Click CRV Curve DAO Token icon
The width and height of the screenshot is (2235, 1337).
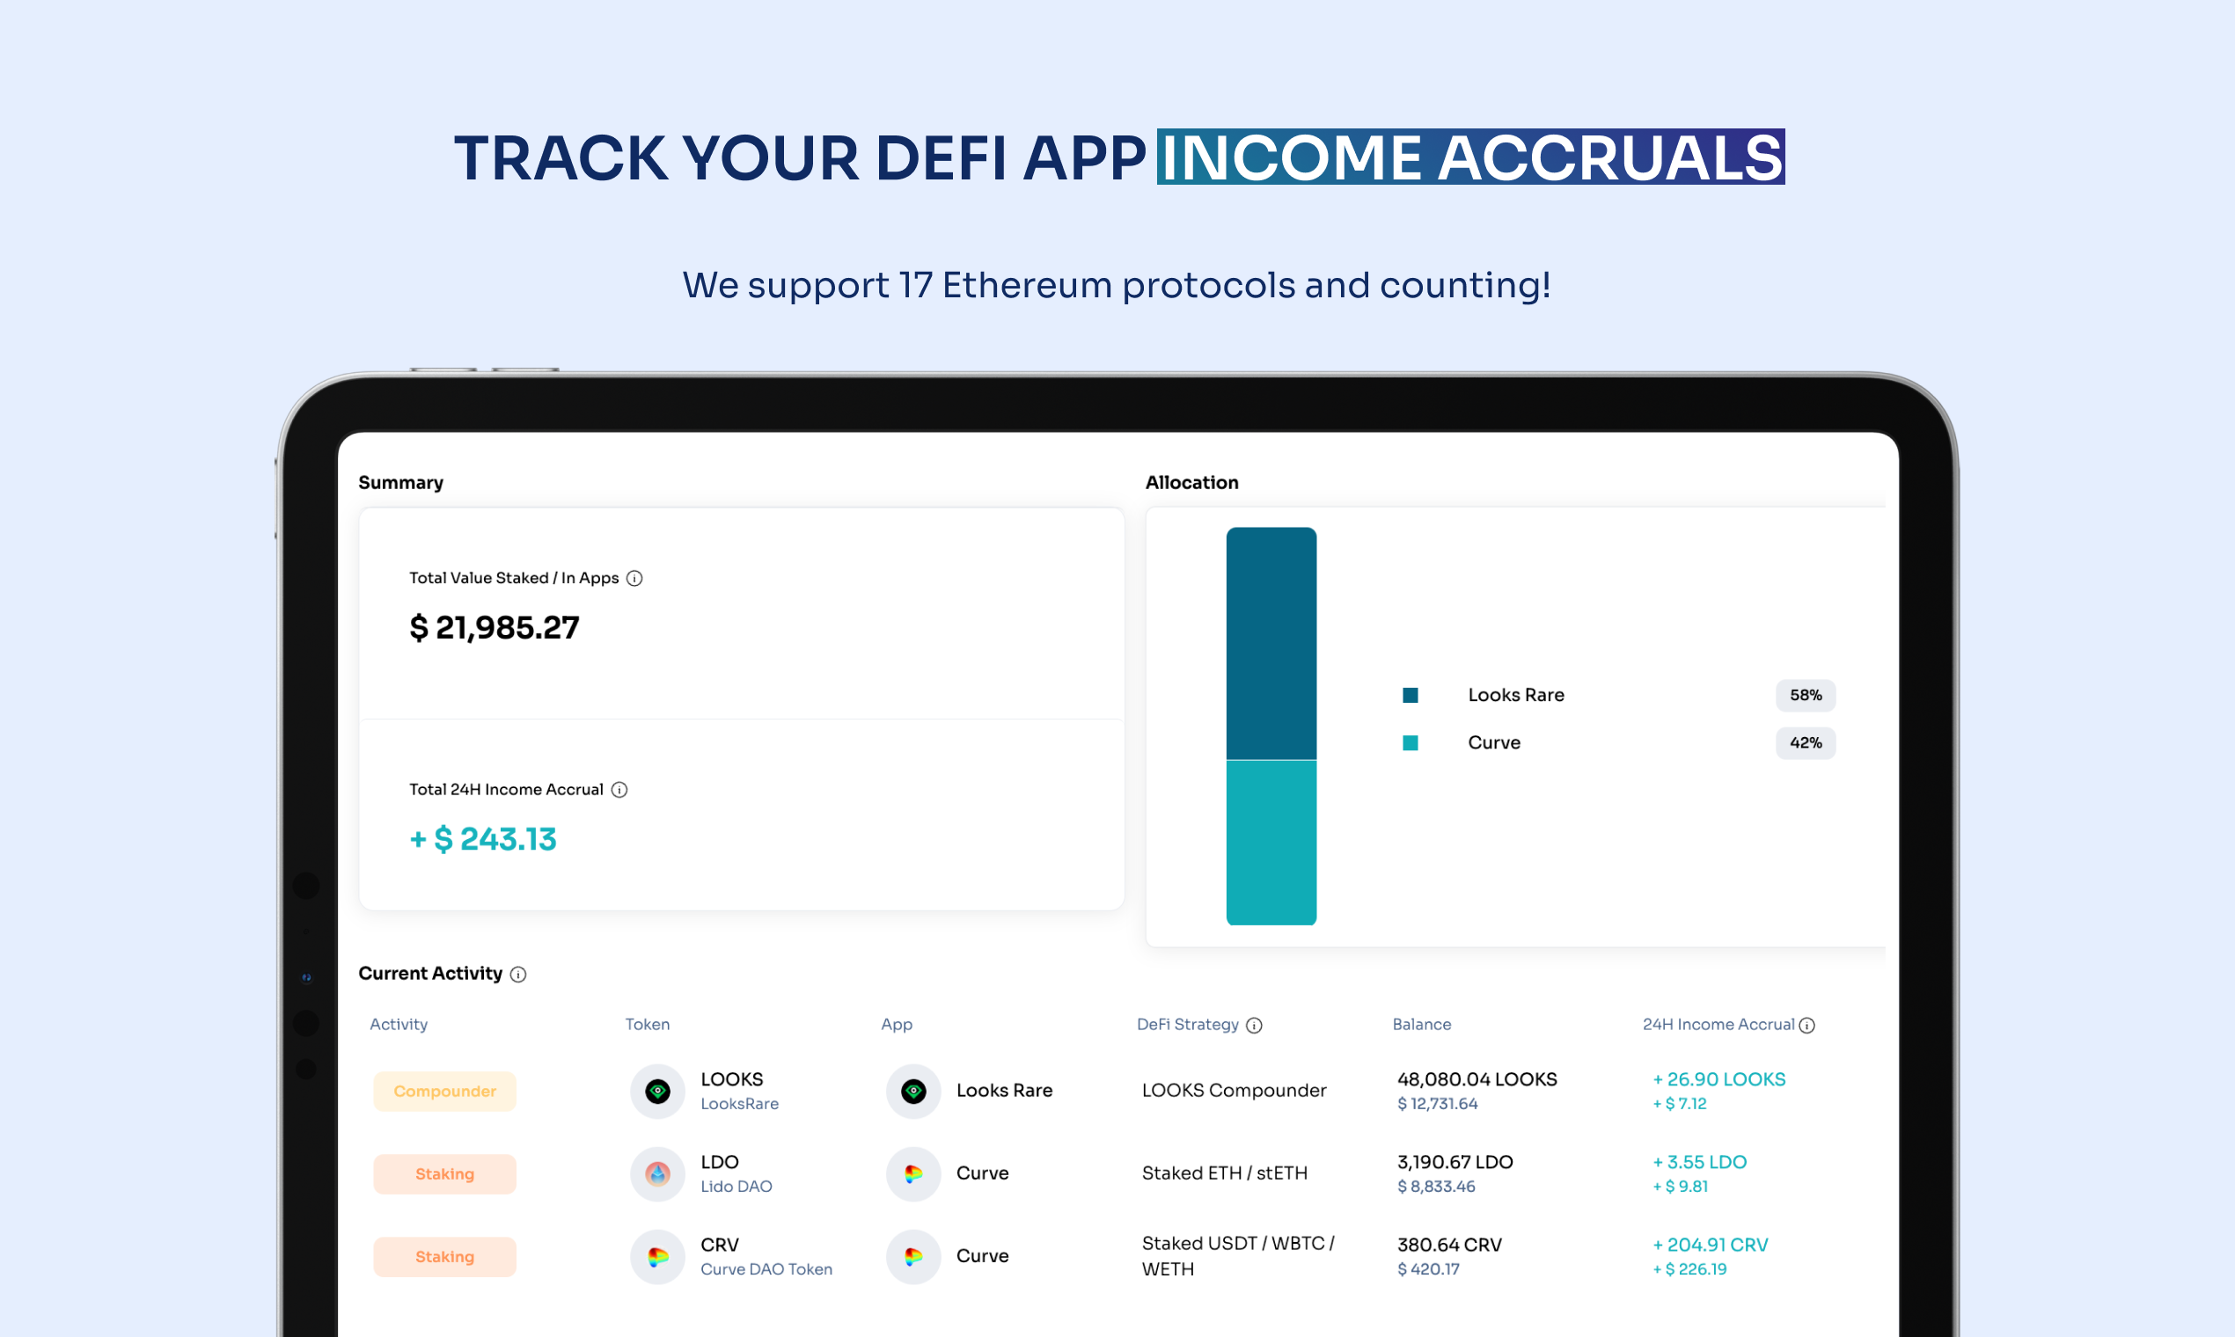(x=658, y=1258)
